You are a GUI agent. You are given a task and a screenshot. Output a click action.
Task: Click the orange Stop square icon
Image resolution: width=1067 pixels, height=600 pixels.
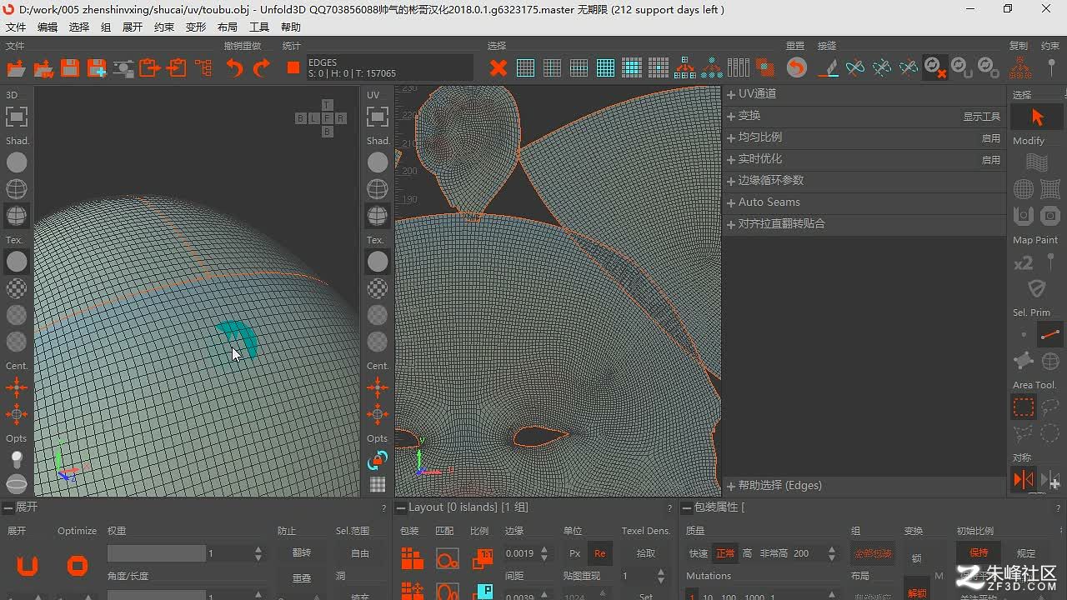293,67
